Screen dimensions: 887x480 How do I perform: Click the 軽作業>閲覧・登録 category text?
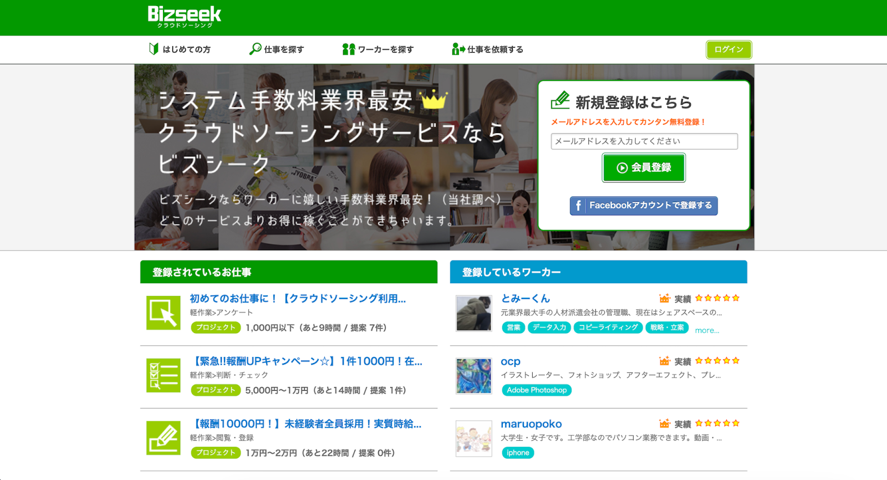[222, 438]
